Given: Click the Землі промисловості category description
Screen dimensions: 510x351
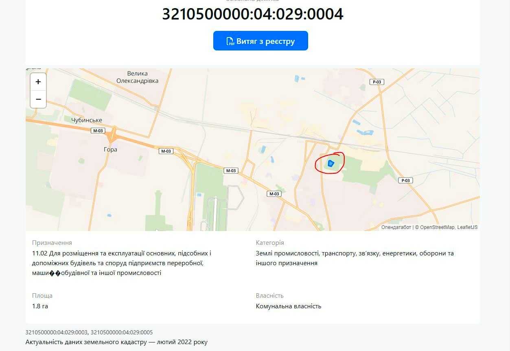Looking at the screenshot, I should (x=355, y=258).
